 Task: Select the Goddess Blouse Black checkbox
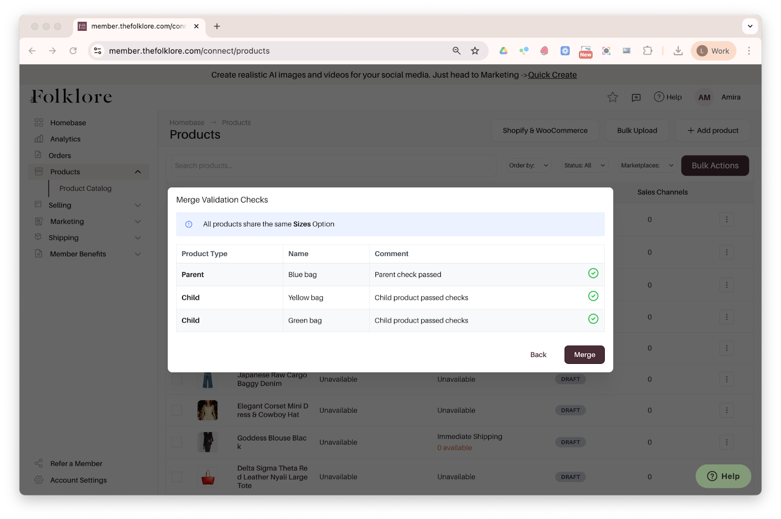177,442
